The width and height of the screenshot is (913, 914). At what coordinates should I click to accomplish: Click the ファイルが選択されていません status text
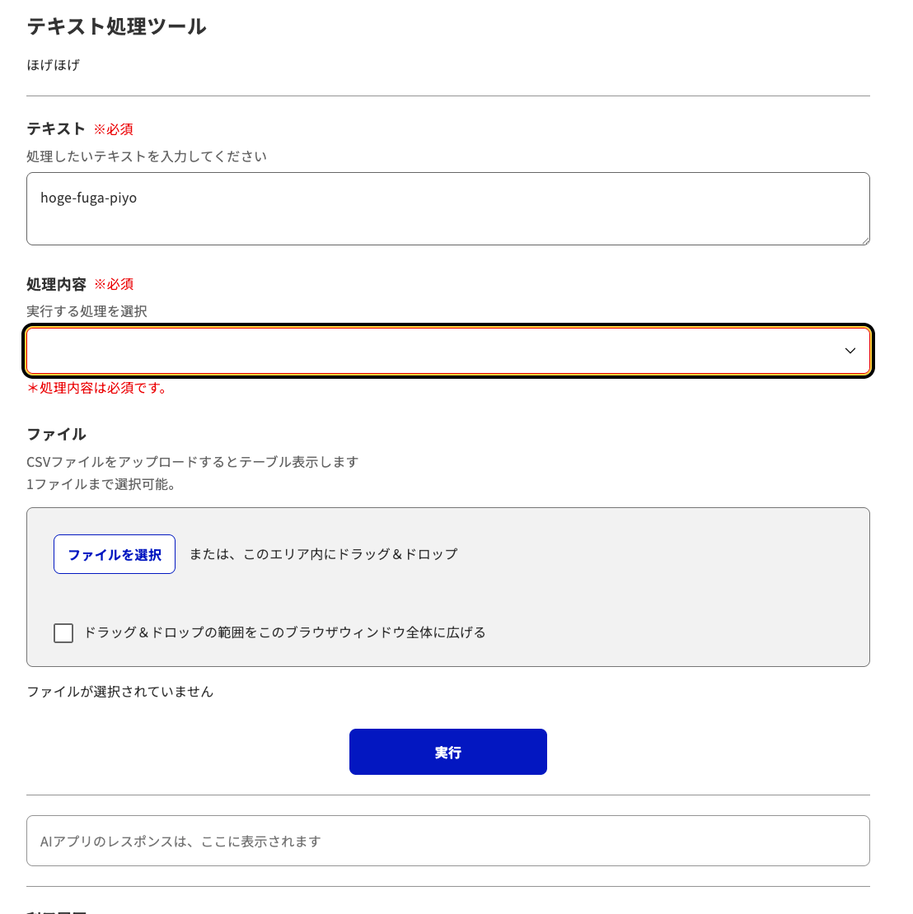[119, 692]
